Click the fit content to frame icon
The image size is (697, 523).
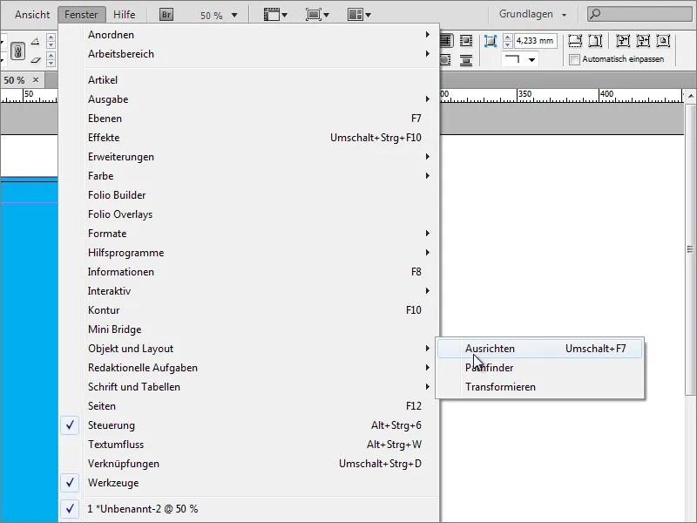coord(623,41)
